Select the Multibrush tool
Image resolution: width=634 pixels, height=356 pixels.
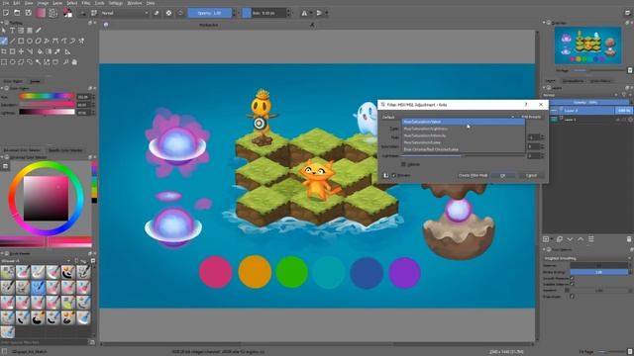tap(81, 41)
